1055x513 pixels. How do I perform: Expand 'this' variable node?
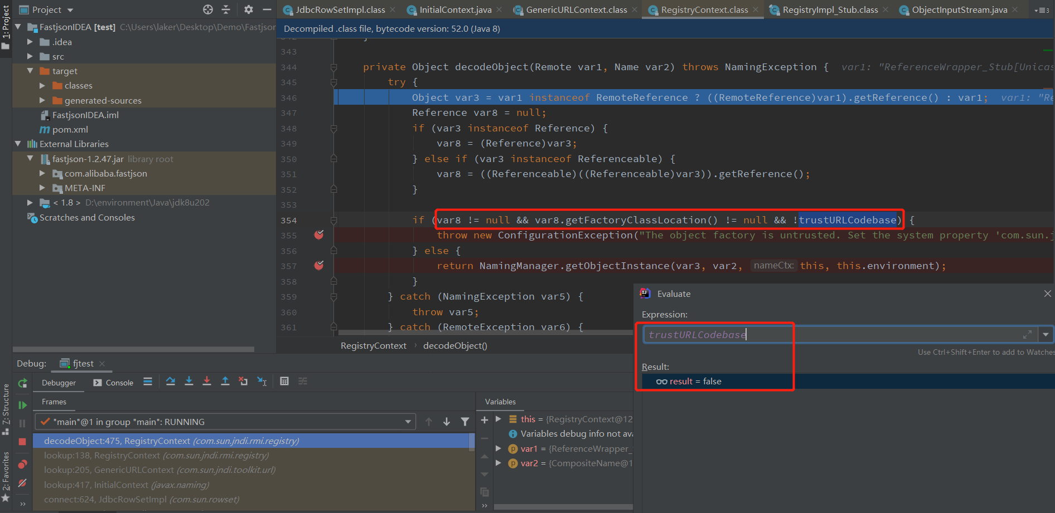click(499, 419)
